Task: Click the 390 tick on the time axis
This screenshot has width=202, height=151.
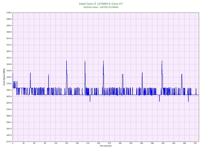Action: (x=152, y=143)
